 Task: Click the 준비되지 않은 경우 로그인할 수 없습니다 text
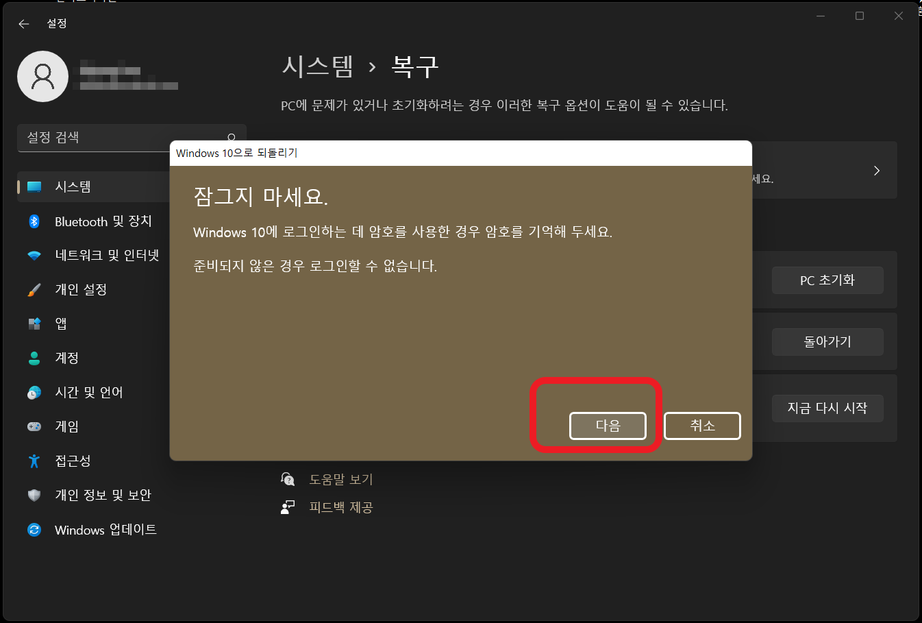pyautogui.click(x=315, y=266)
